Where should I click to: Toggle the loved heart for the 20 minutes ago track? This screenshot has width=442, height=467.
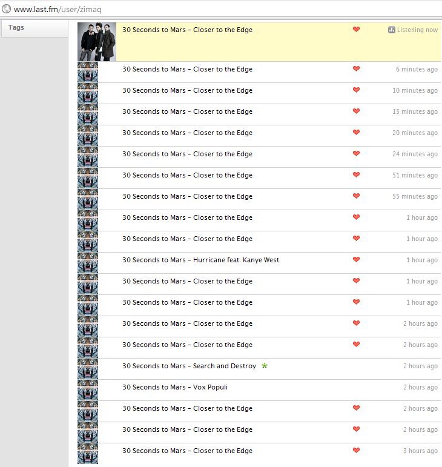(356, 132)
